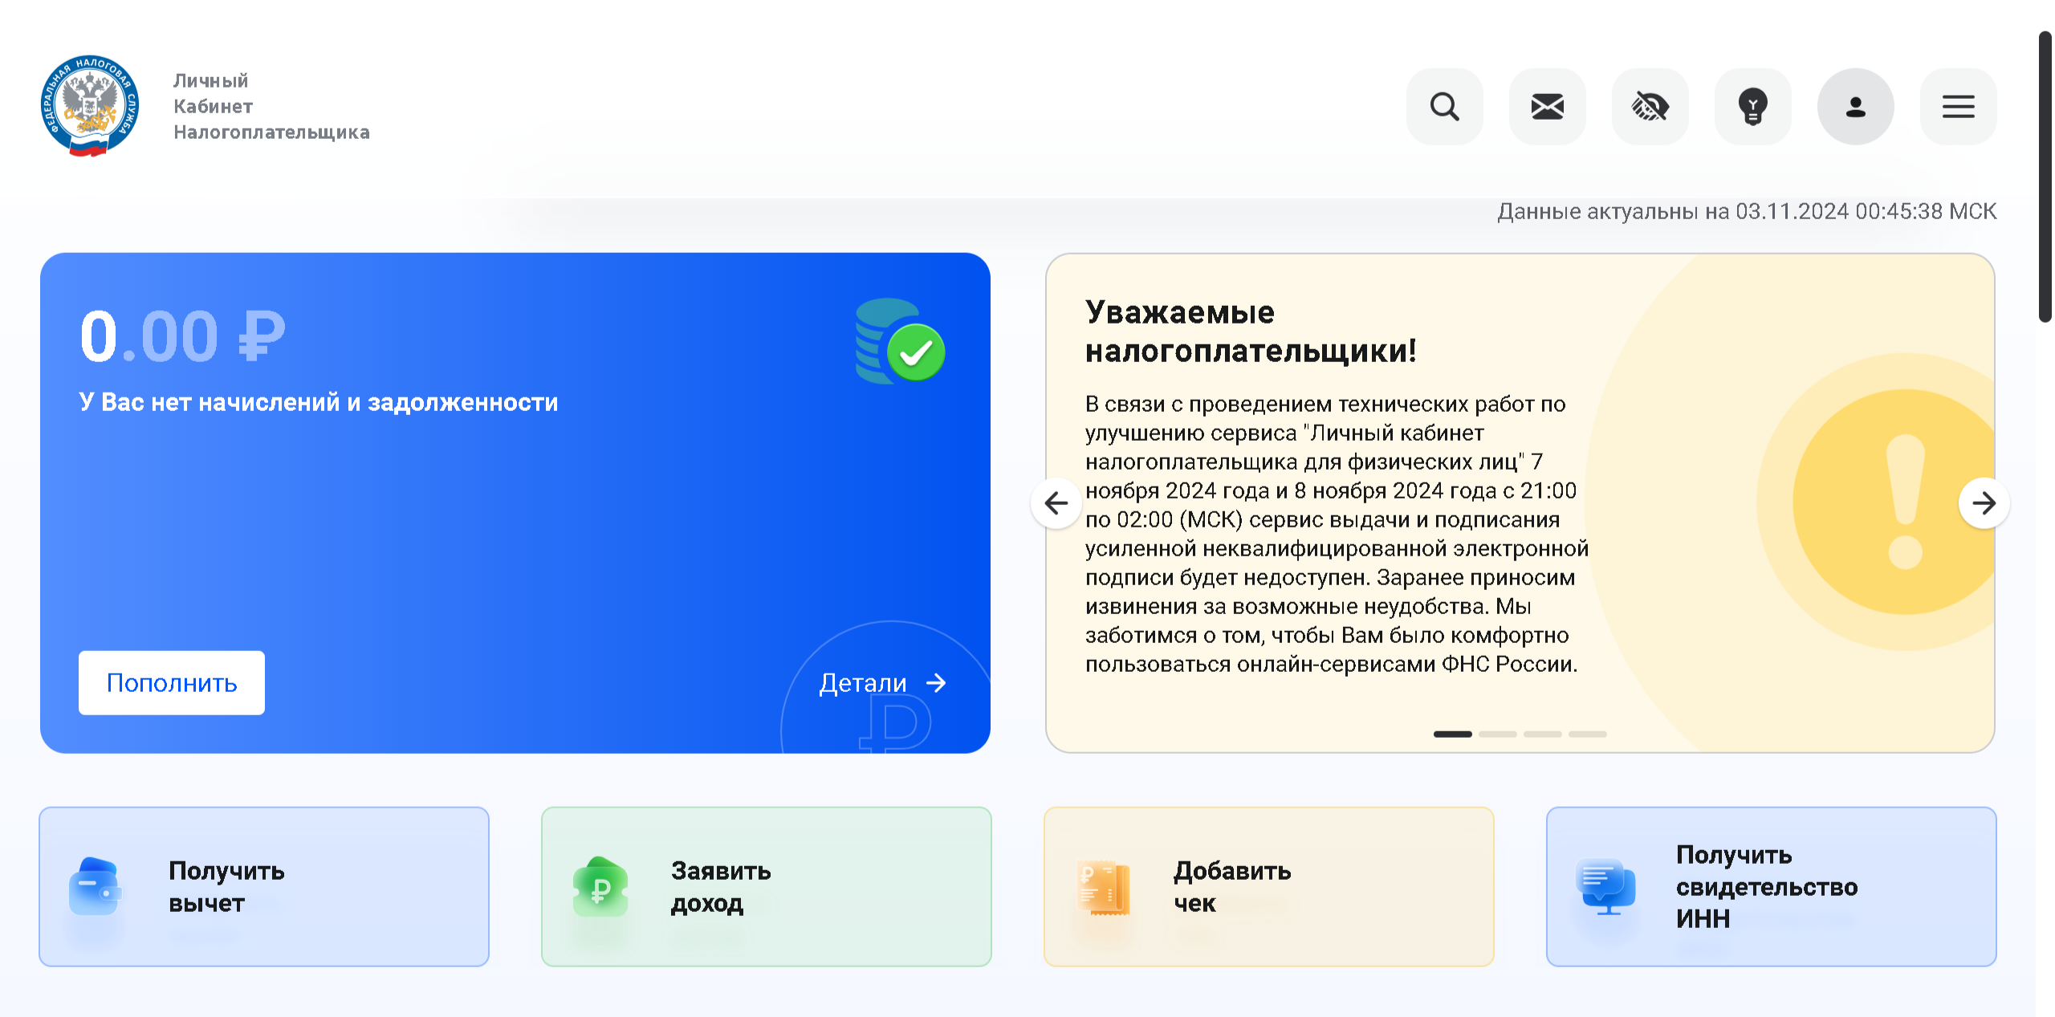Open the hamburger menu

tap(1958, 107)
